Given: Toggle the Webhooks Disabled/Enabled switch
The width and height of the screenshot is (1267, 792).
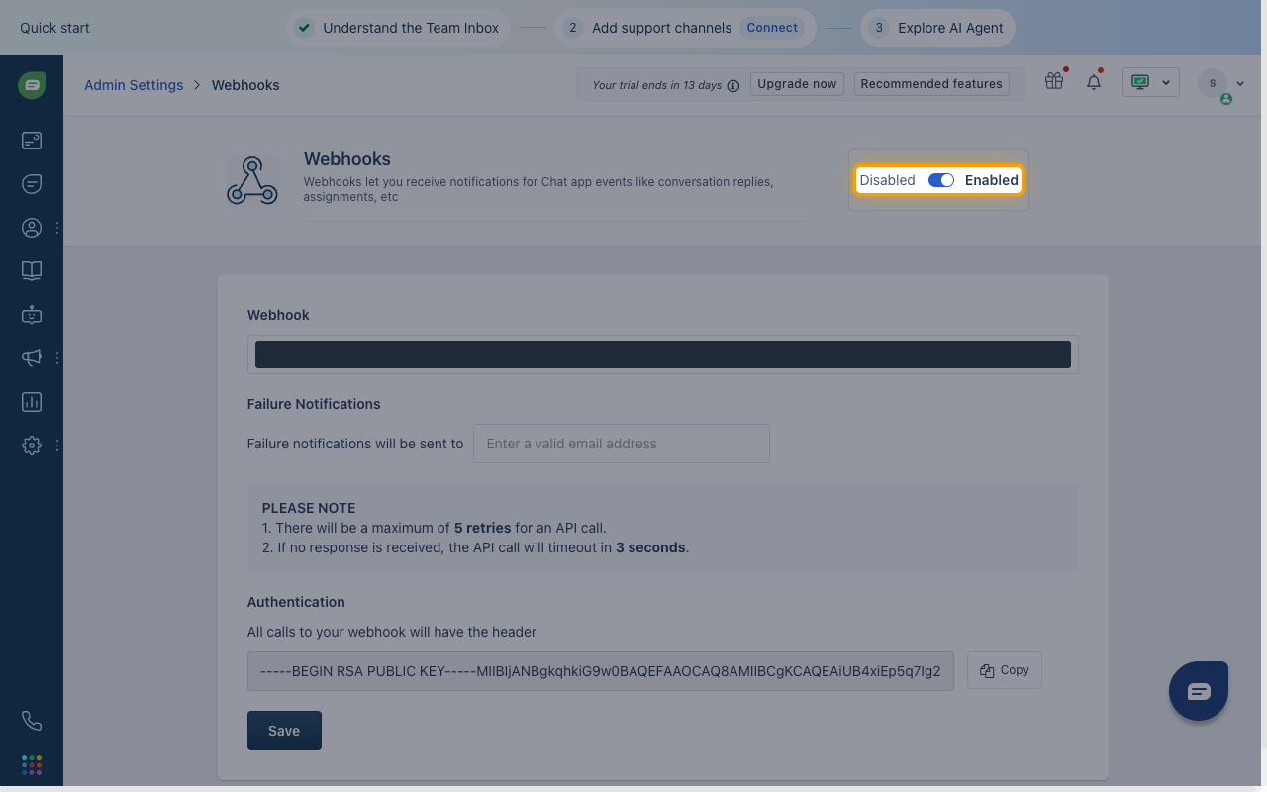Looking at the screenshot, I should tap(940, 180).
